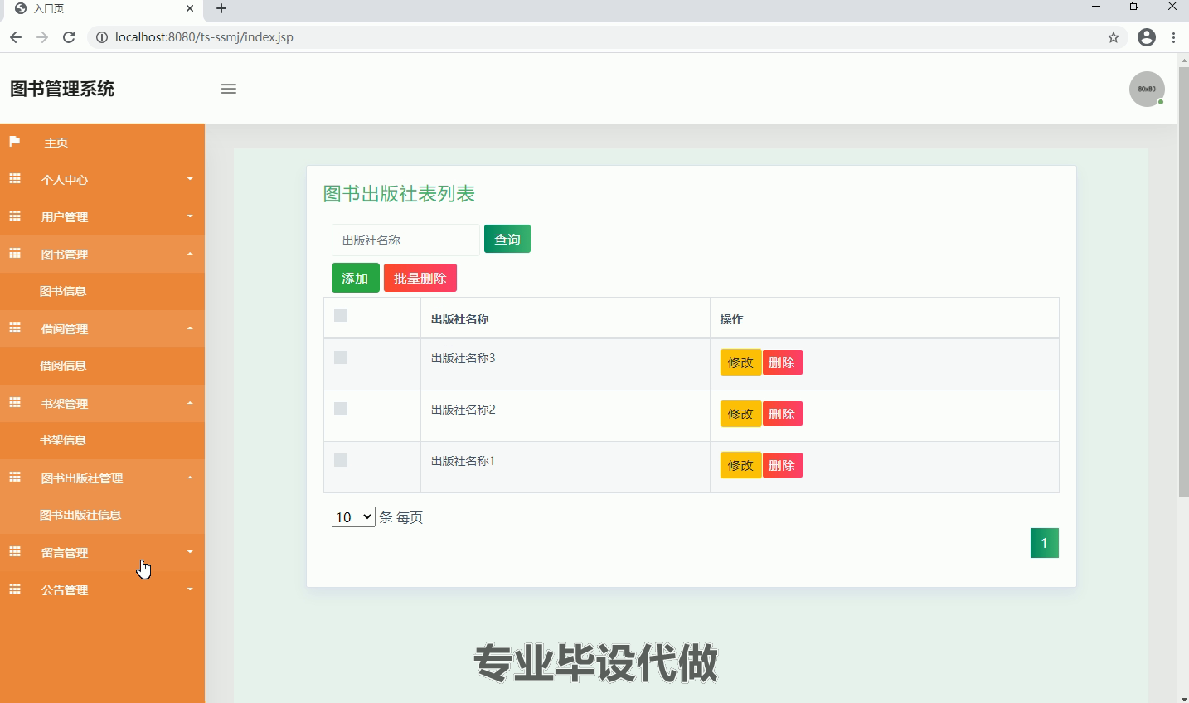Bookmark page with the star icon
This screenshot has height=703, width=1189.
1114,37
